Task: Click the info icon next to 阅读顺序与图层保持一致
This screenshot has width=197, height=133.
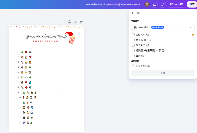Action: [x=163, y=51]
